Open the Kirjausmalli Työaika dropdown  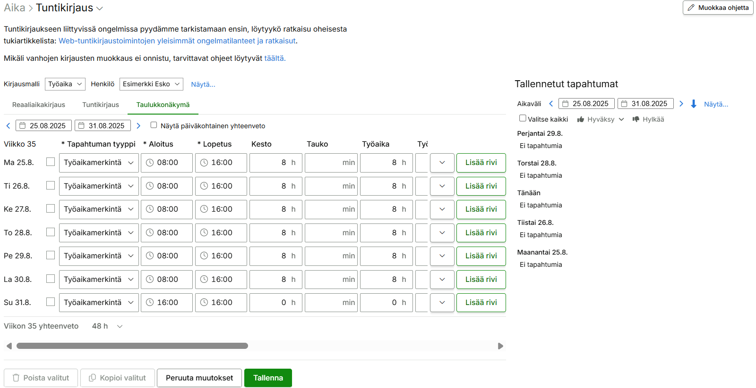(x=65, y=84)
